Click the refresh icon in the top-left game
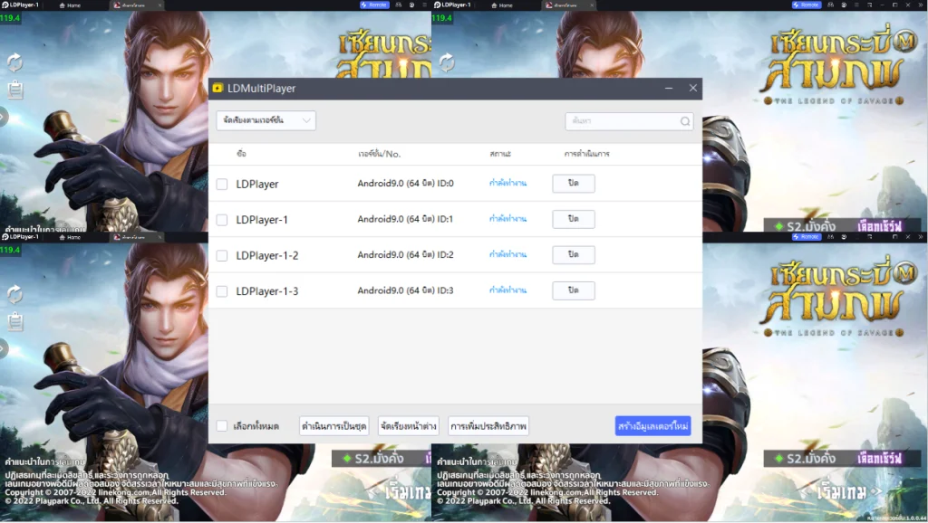The height and width of the screenshot is (523, 928). [14, 62]
